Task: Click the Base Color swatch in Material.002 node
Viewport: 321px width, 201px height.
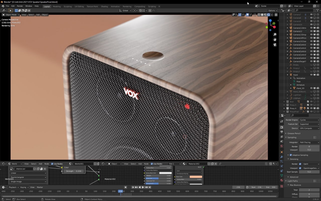Action: 196,177
